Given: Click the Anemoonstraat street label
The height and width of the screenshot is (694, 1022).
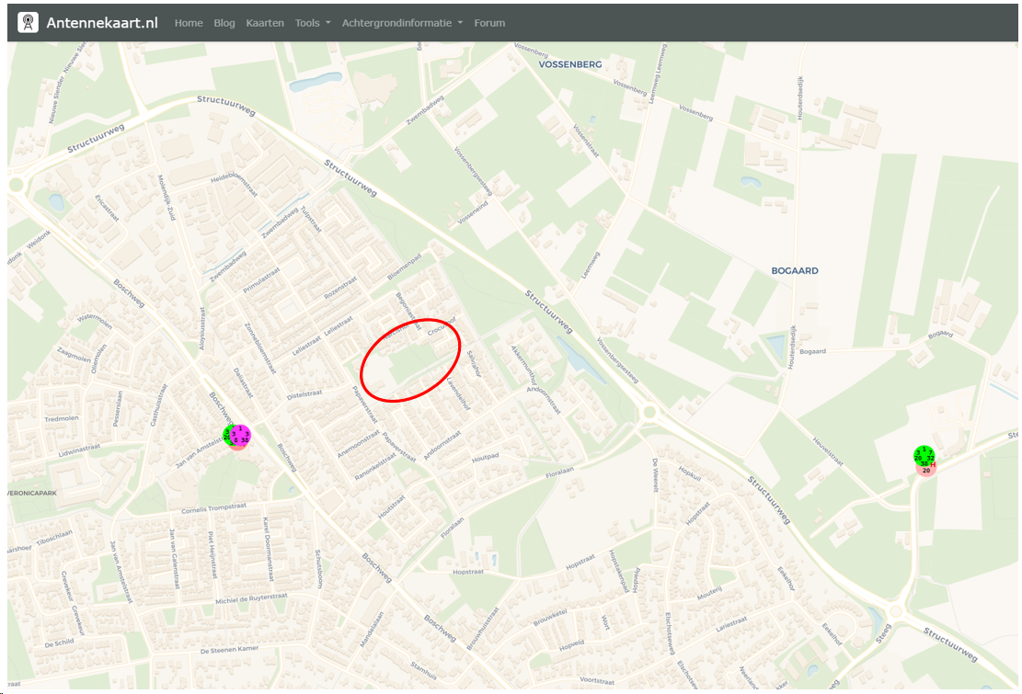Looking at the screenshot, I should (x=359, y=444).
